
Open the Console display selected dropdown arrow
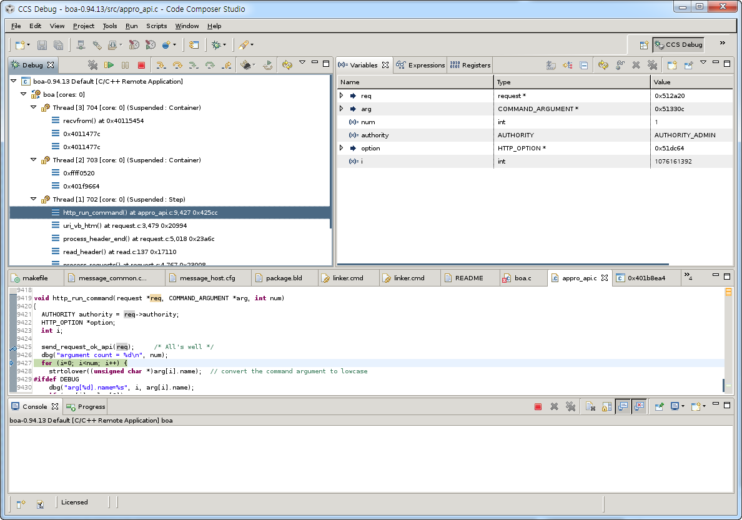(683, 406)
